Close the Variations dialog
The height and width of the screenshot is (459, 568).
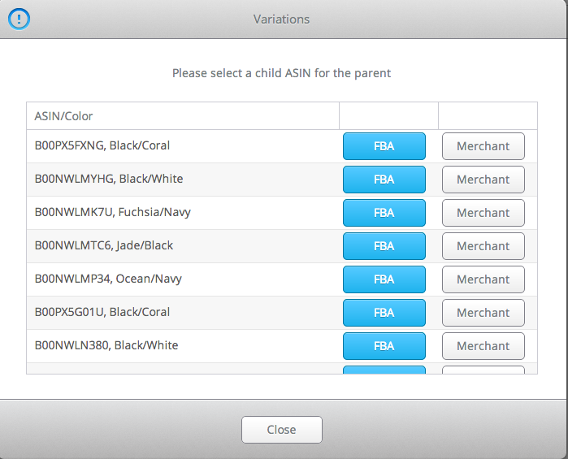(281, 430)
